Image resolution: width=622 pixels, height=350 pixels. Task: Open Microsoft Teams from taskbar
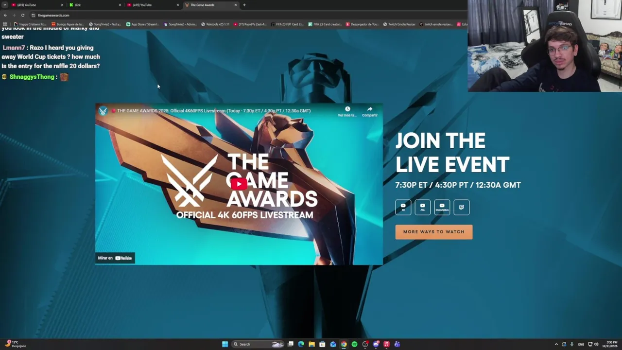click(397, 344)
